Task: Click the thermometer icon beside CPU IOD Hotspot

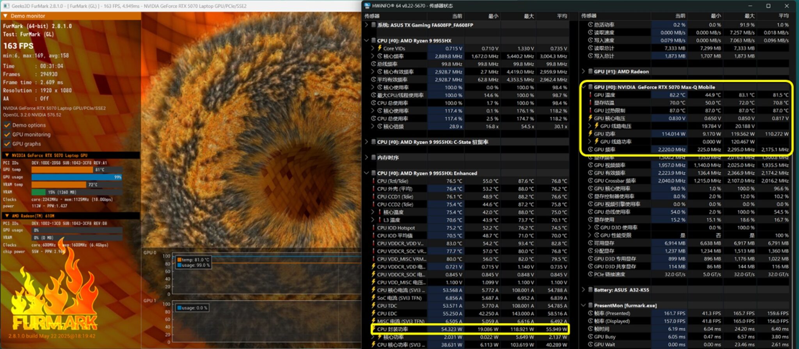Action: [373, 227]
